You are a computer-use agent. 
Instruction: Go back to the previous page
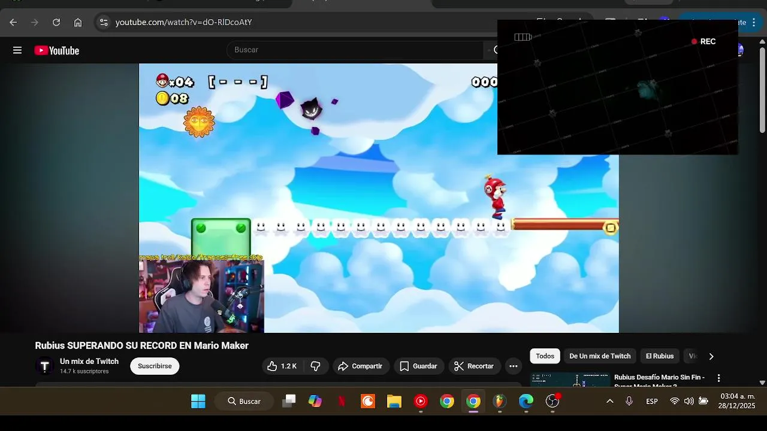pyautogui.click(x=13, y=22)
